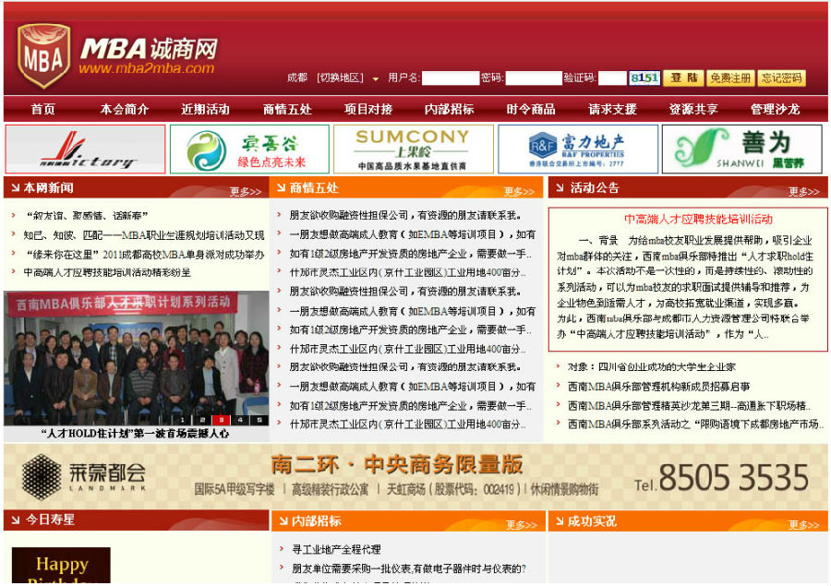Image resolution: width=831 pixels, height=586 pixels.
Task: Open the 资源共享 navigation menu item
Action: coord(693,109)
